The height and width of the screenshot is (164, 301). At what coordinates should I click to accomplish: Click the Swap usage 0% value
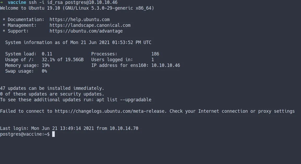pos(44,71)
